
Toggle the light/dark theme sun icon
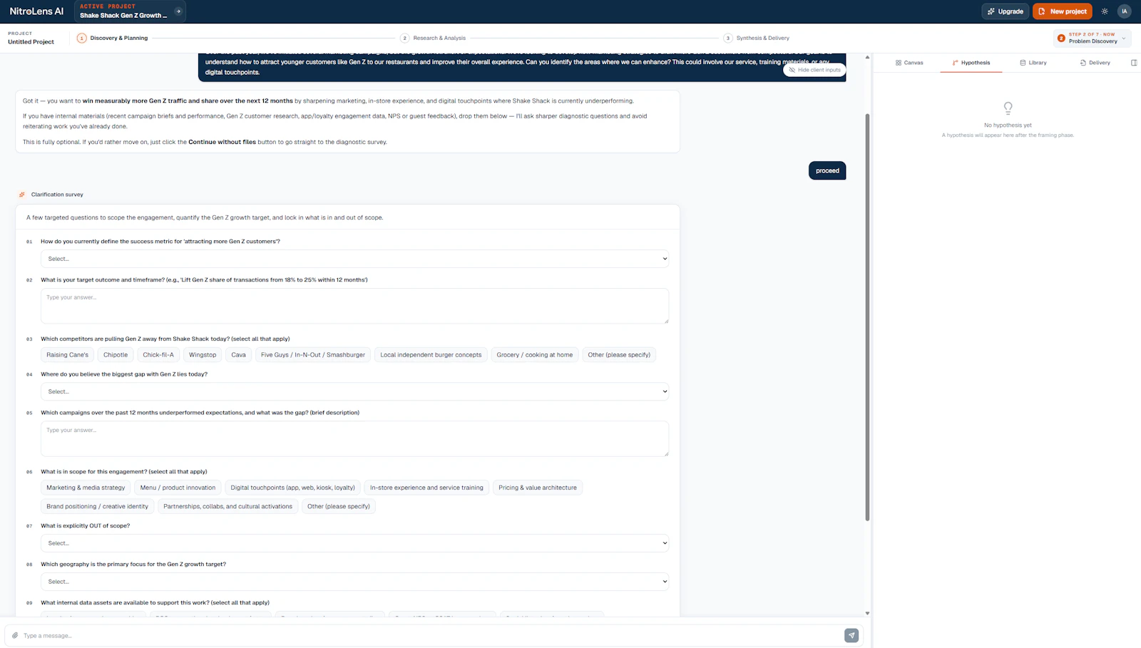pyautogui.click(x=1105, y=11)
